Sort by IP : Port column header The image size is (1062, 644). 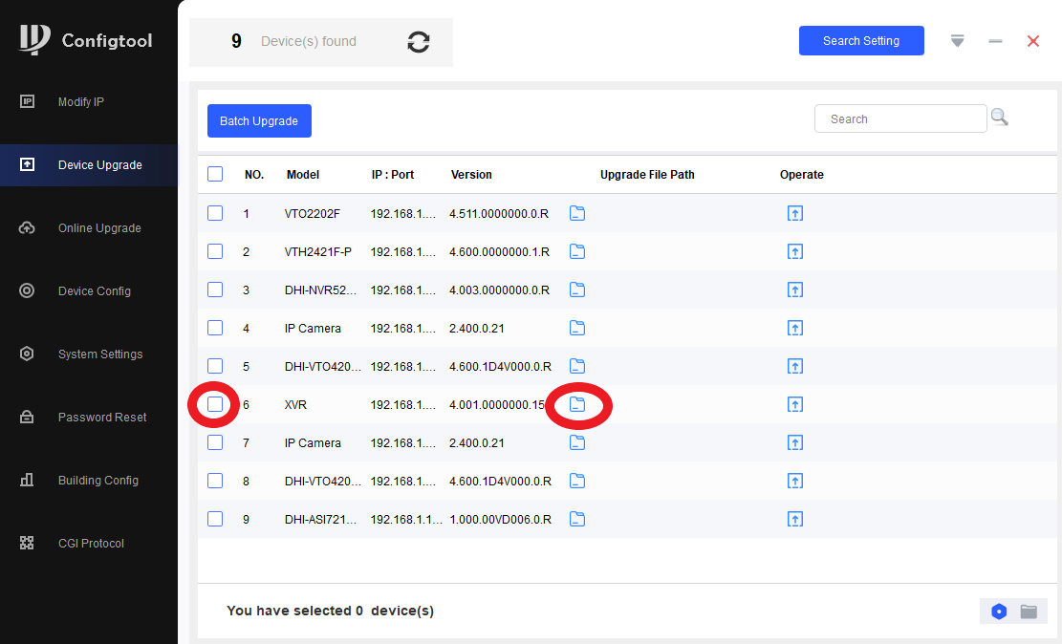[393, 175]
